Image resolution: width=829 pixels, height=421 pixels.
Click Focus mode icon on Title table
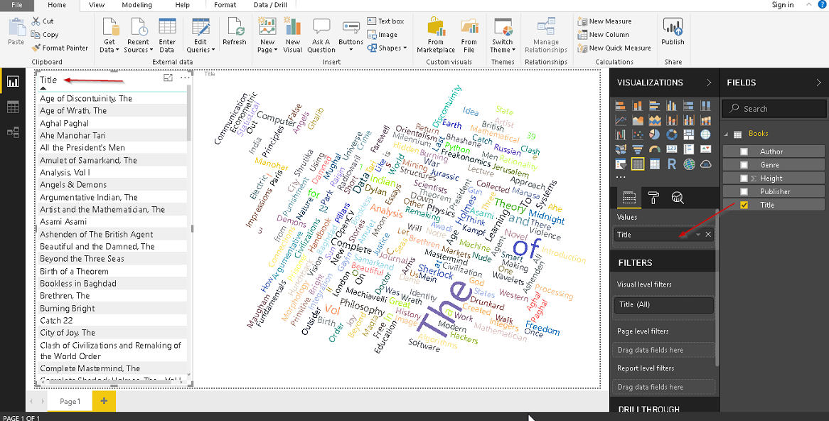[168, 78]
